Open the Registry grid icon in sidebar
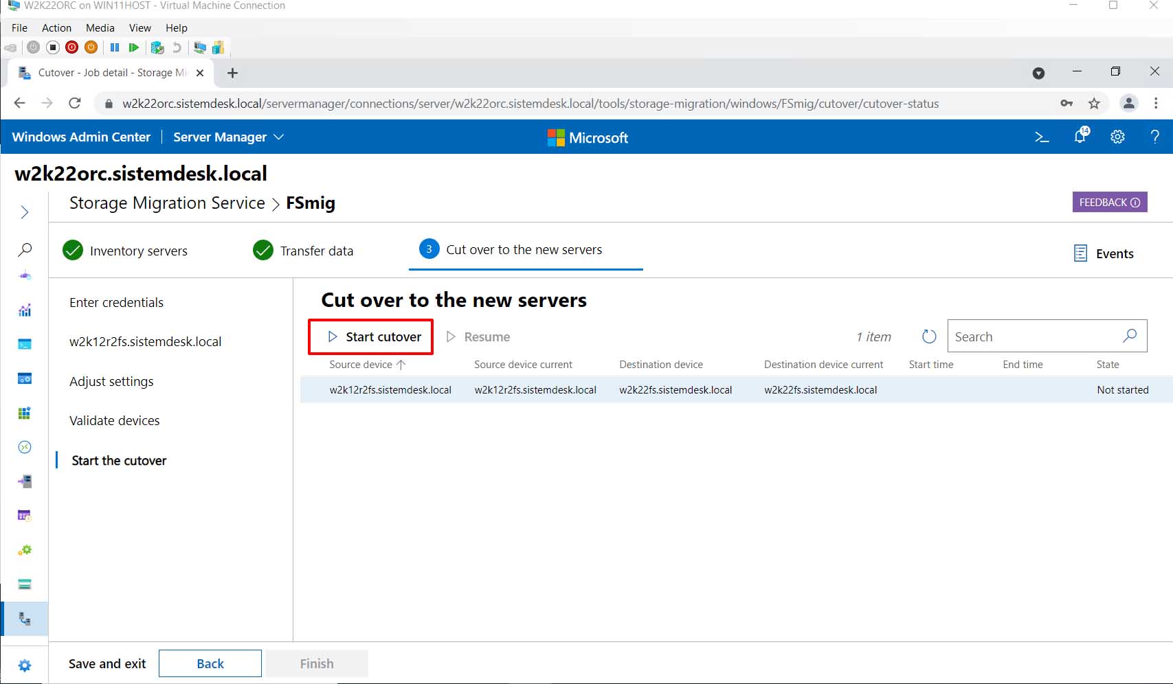Screen dimensions: 1173x684 click(x=25, y=413)
